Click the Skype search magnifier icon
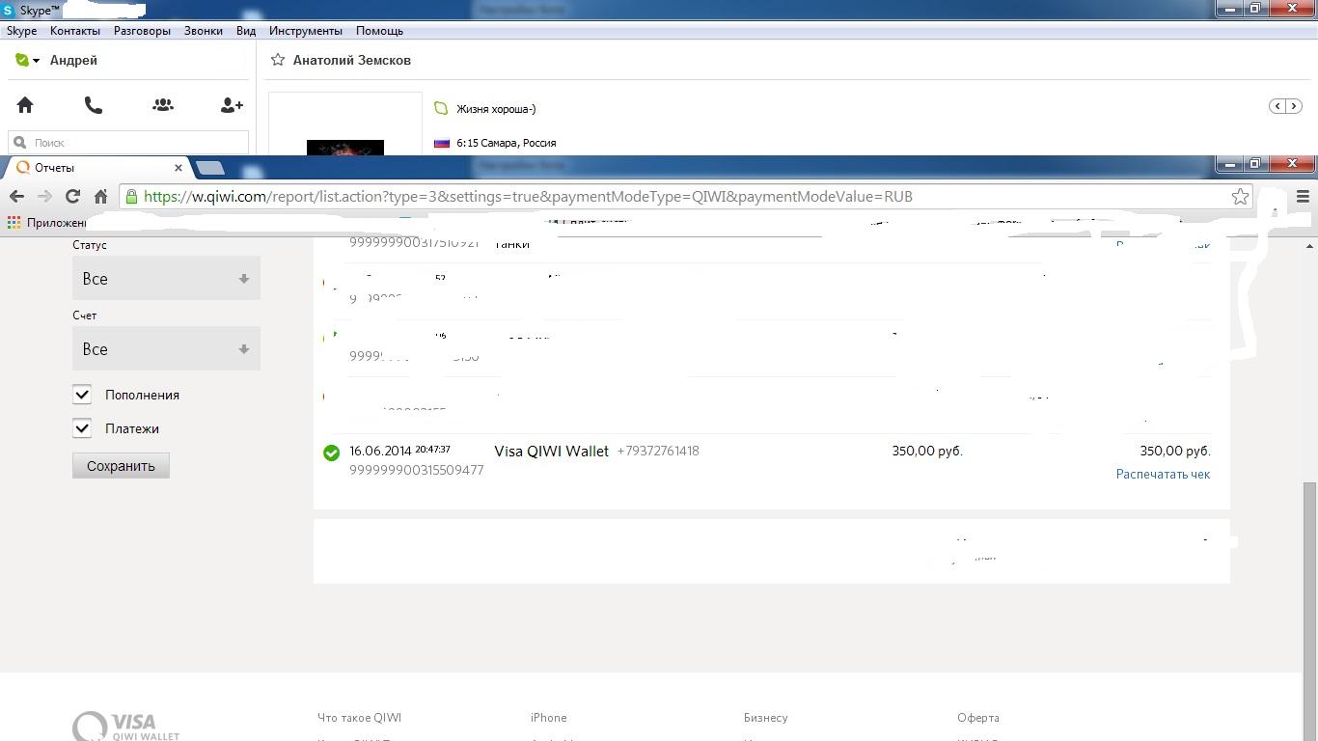 [19, 143]
